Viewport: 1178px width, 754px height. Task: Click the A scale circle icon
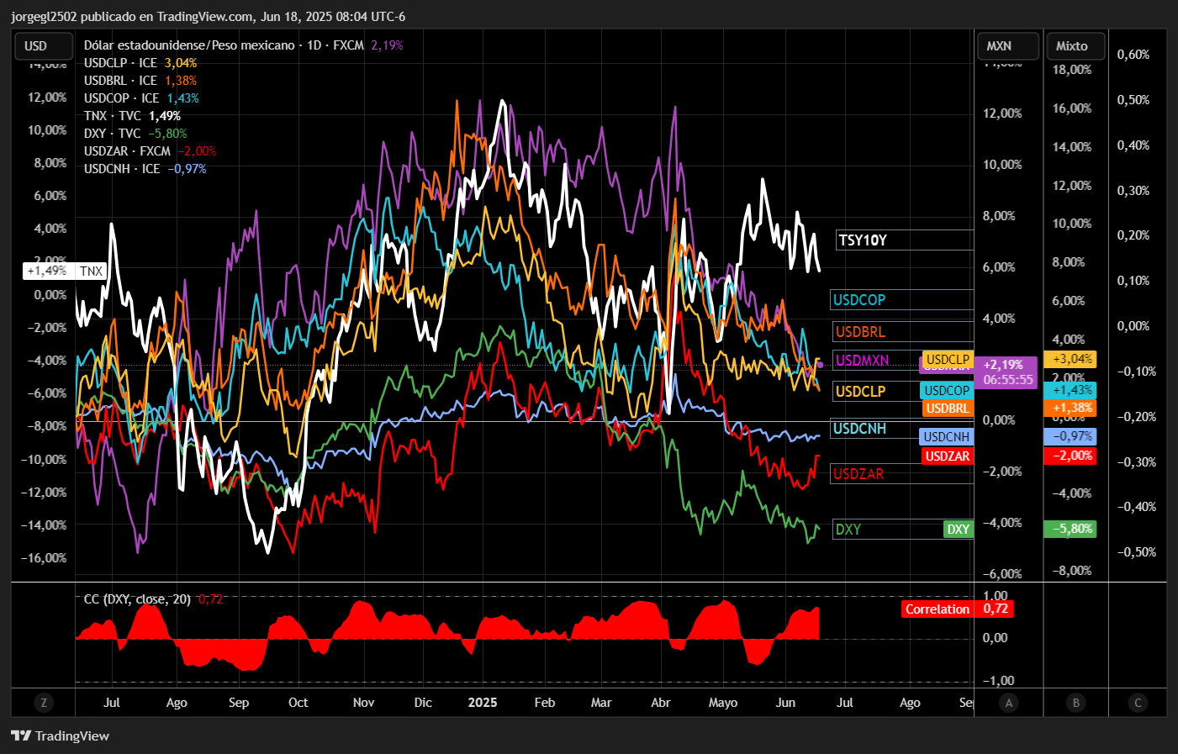(x=1008, y=703)
